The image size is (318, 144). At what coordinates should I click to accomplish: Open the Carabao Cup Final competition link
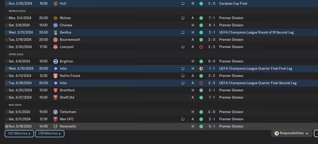(233, 4)
